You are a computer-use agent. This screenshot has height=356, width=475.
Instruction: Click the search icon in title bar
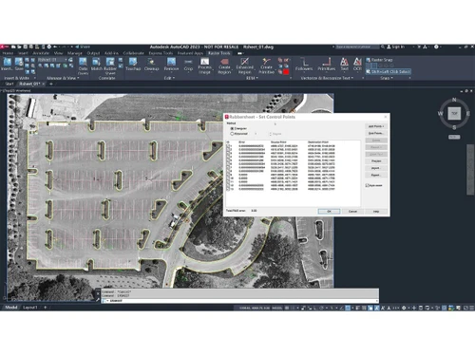383,47
